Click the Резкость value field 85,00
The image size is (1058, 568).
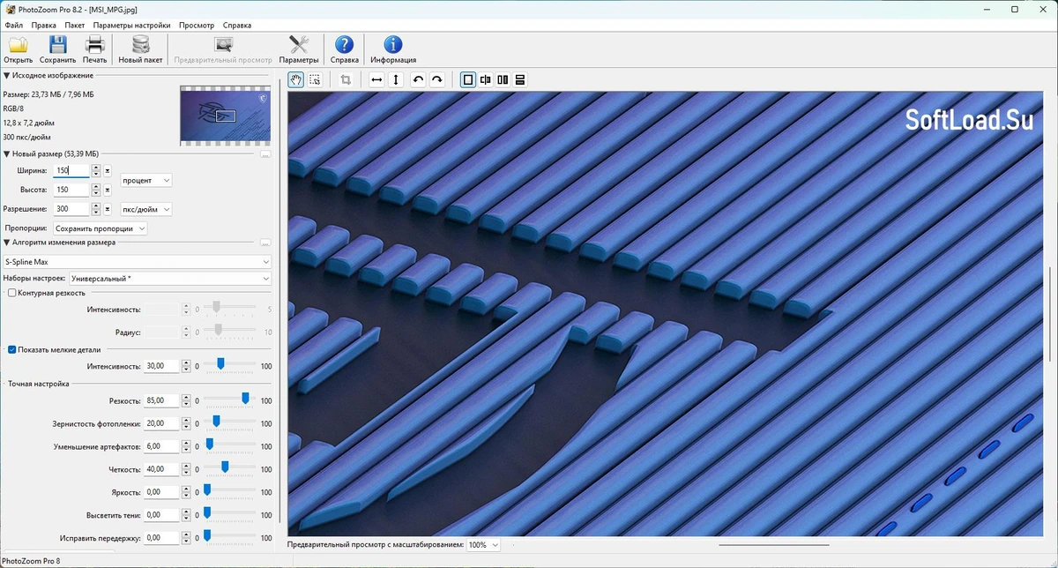point(161,400)
